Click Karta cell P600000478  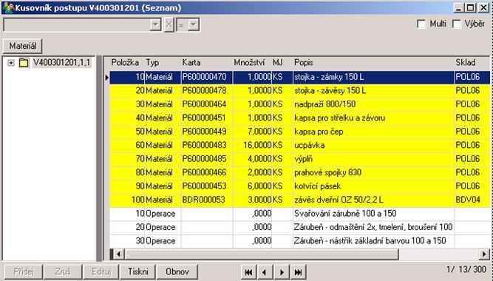206,91
